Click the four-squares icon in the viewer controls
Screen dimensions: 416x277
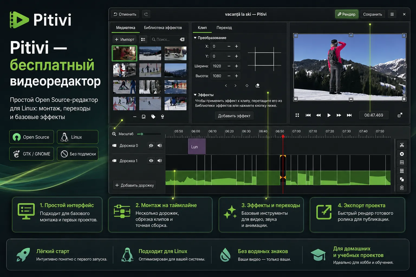pyautogui.click(x=297, y=115)
